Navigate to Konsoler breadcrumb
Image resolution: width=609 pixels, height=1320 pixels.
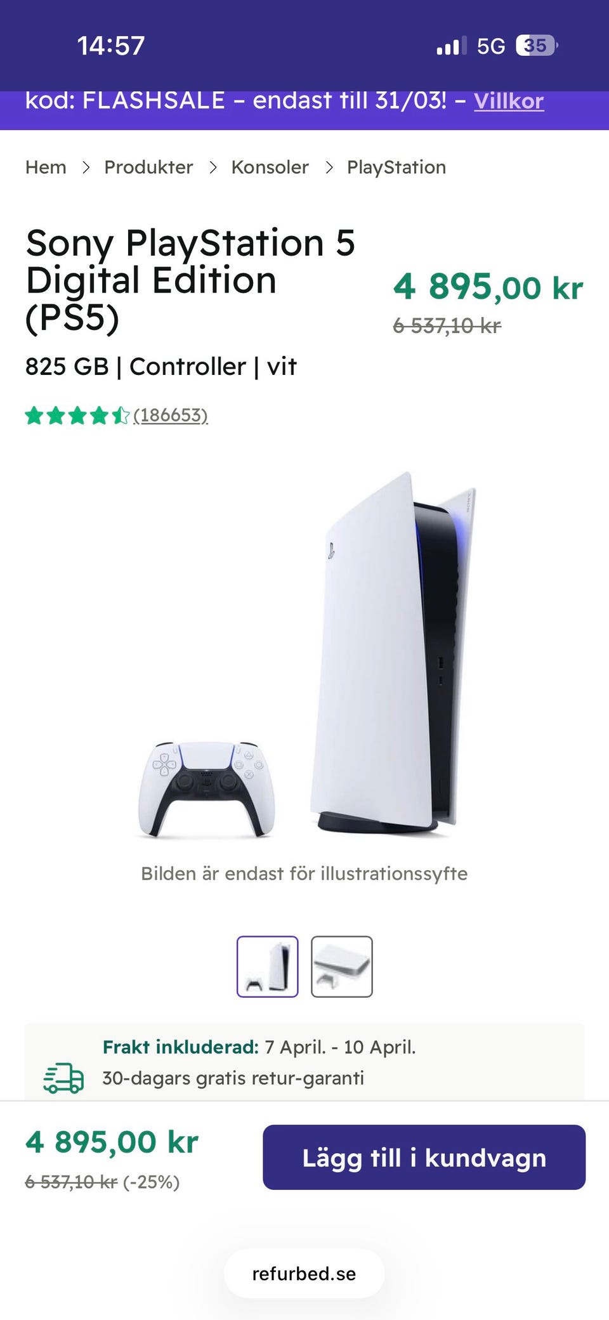point(270,167)
